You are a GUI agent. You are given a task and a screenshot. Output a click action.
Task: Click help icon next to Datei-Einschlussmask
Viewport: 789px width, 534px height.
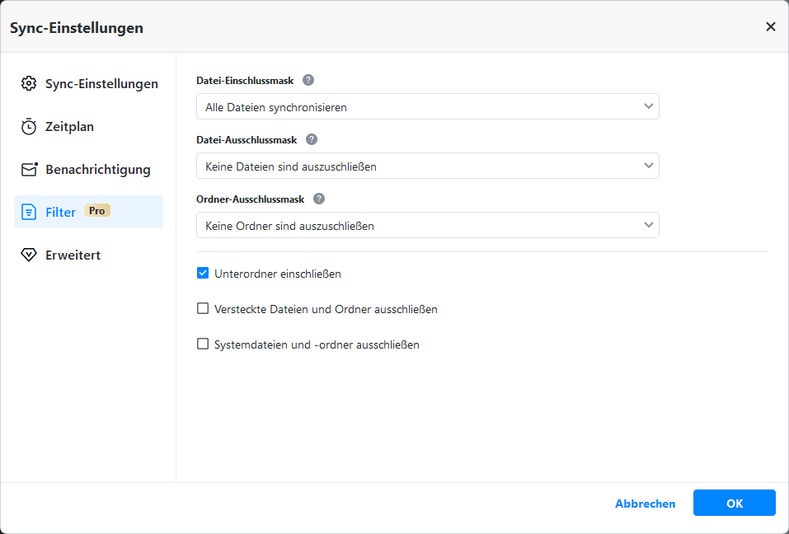(308, 80)
